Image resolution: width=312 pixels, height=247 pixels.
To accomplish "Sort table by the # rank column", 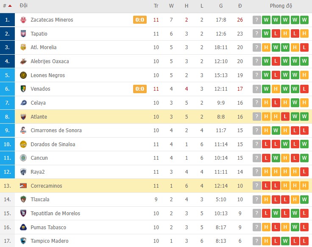I will tap(7, 6).
